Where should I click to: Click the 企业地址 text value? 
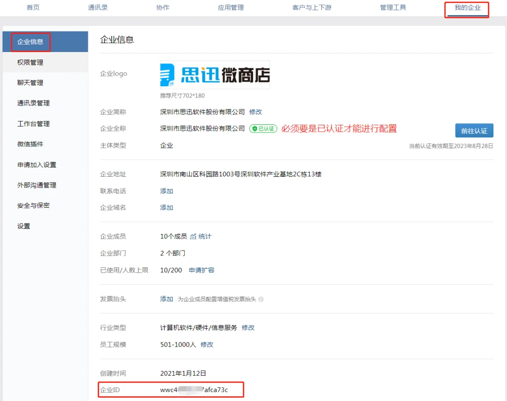pos(240,174)
